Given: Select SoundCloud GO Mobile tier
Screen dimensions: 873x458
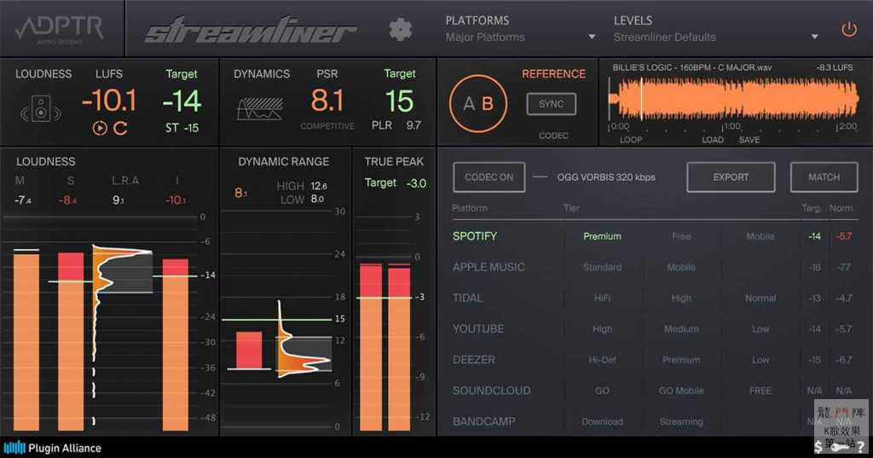Looking at the screenshot, I should [681, 391].
